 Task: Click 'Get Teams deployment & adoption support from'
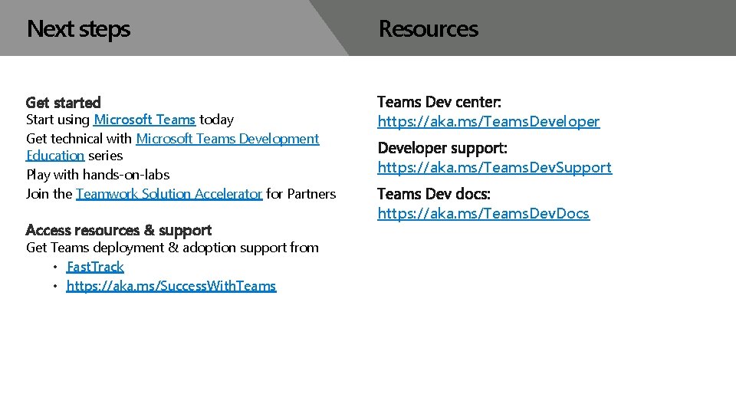coord(172,248)
